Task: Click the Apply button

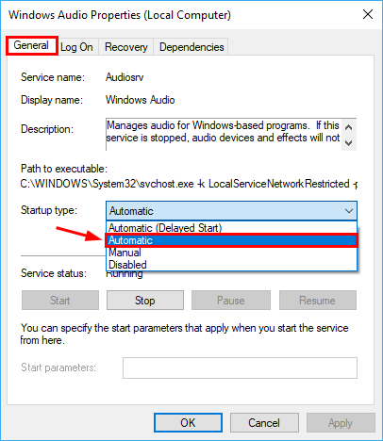Action: click(x=341, y=423)
